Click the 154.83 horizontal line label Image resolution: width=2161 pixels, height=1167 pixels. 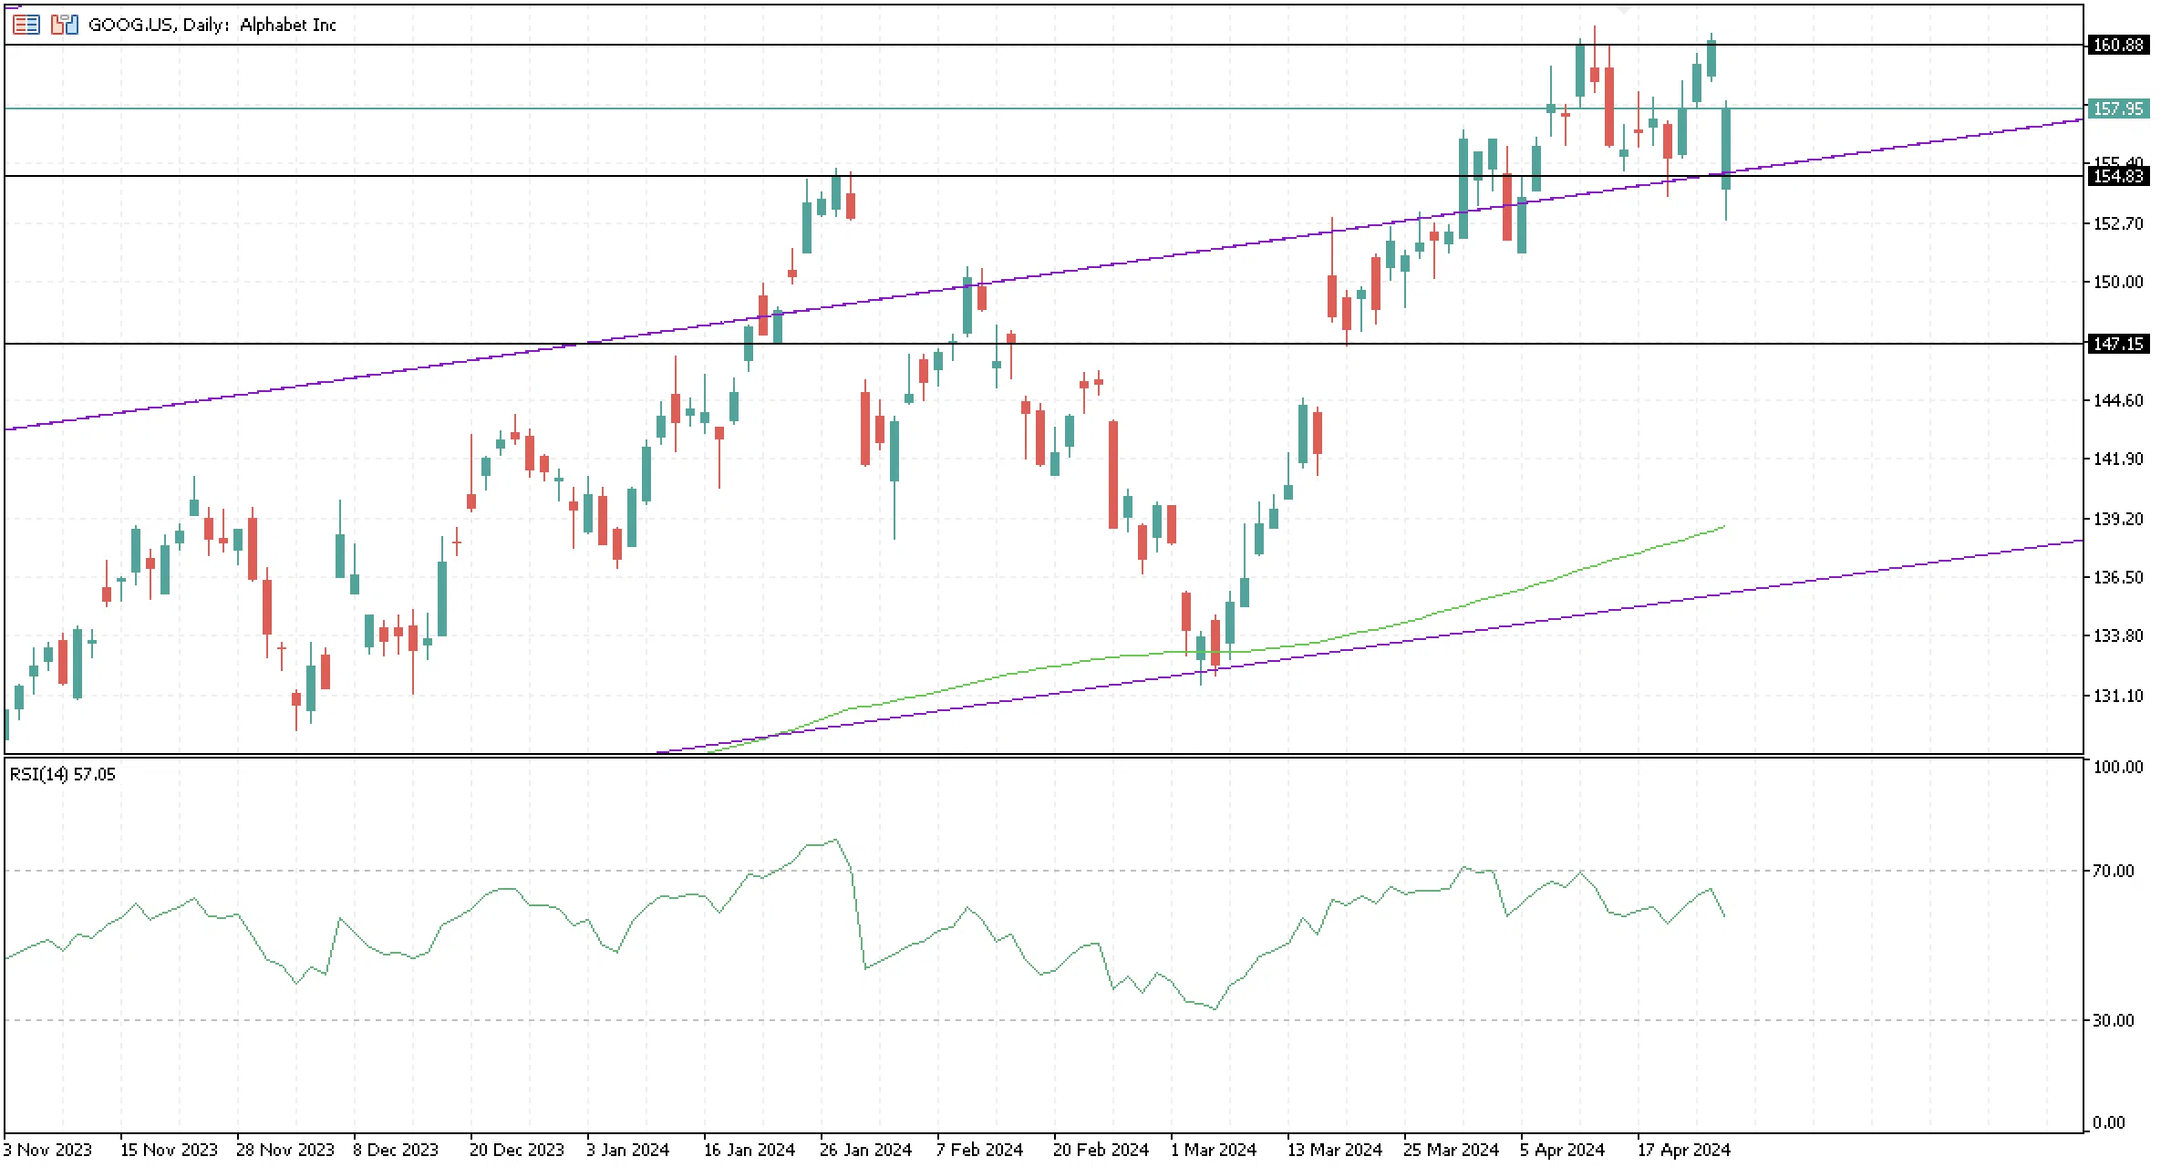(x=2118, y=176)
